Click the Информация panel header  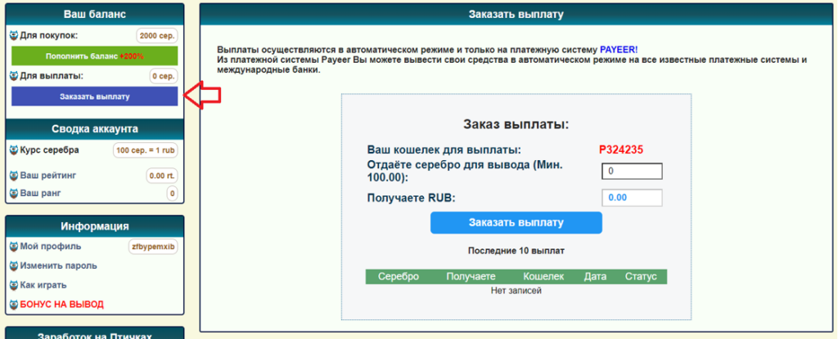[95, 226]
